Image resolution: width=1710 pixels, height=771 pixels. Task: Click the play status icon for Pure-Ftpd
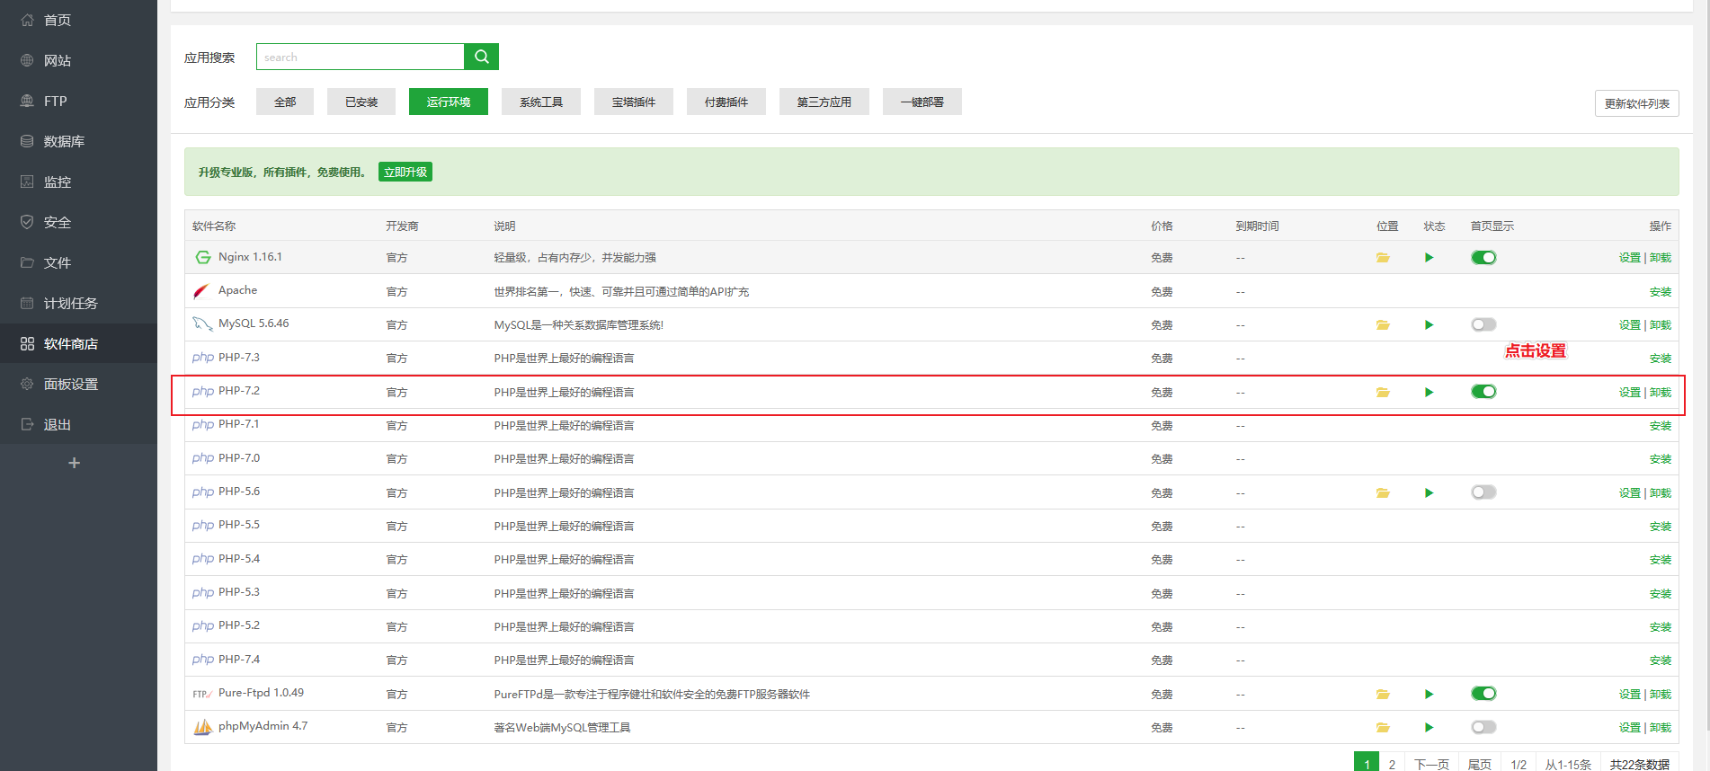click(x=1429, y=695)
